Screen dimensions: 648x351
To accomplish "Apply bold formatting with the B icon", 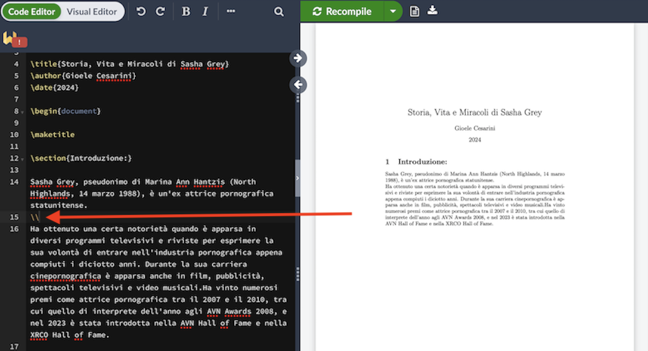I will tap(186, 11).
